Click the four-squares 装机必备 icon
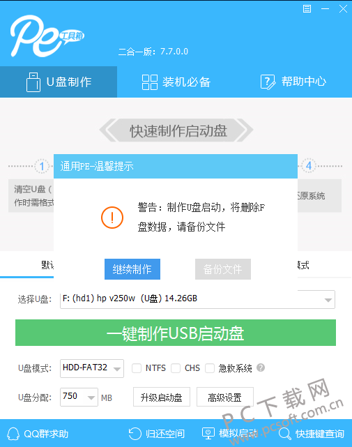 (x=150, y=82)
